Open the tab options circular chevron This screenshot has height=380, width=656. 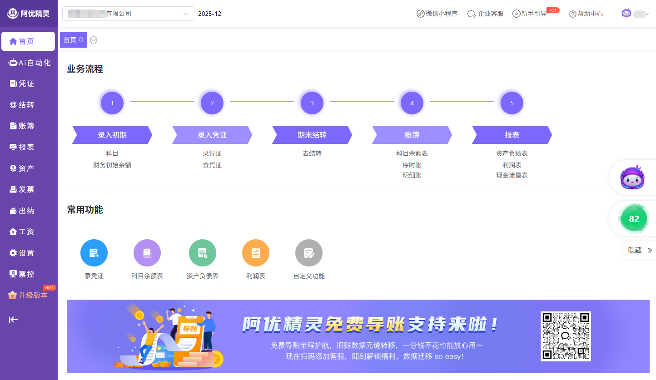[94, 40]
